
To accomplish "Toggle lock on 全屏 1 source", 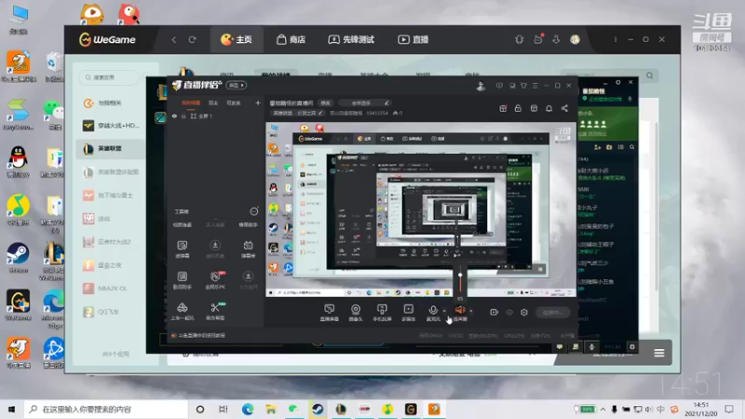I will [x=183, y=115].
